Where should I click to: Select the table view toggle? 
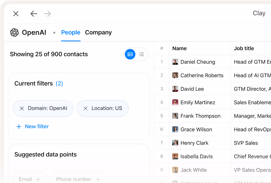(130, 54)
